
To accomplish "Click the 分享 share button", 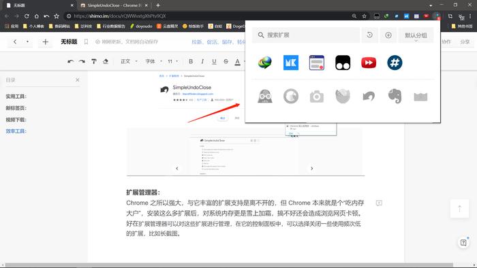I will (465, 41).
